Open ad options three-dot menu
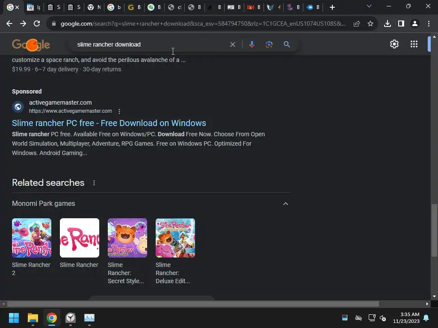 click(119, 111)
